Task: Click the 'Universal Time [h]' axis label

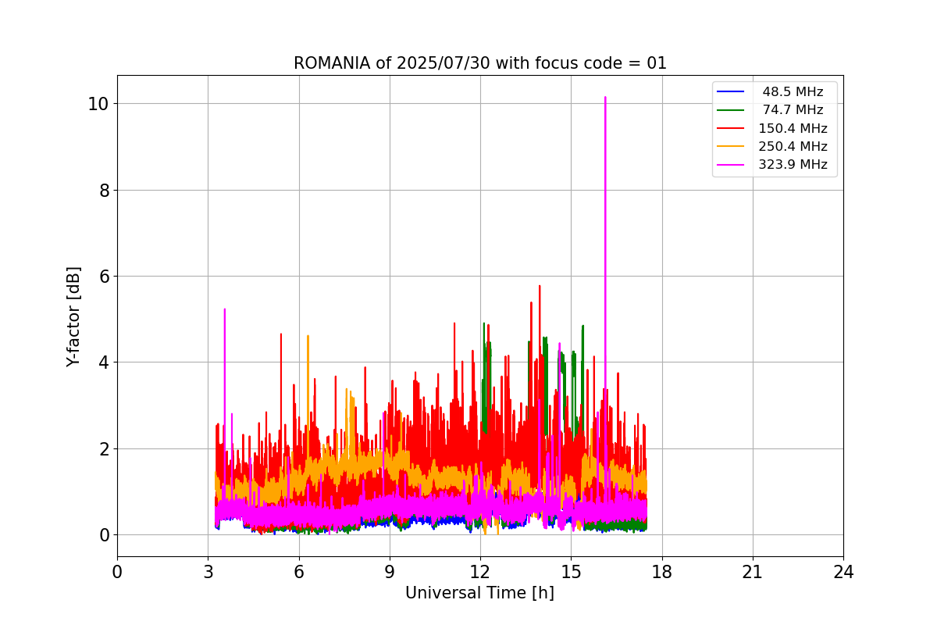Action: pyautogui.click(x=479, y=593)
